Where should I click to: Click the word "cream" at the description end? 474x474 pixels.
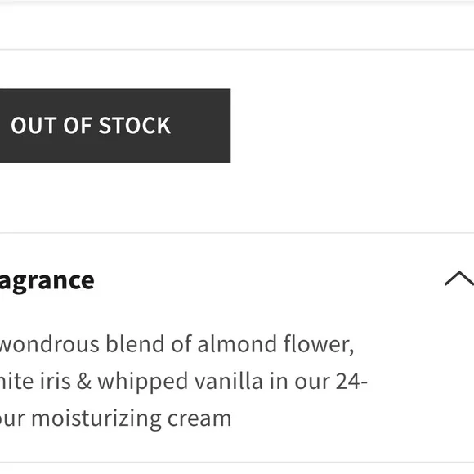point(199,419)
